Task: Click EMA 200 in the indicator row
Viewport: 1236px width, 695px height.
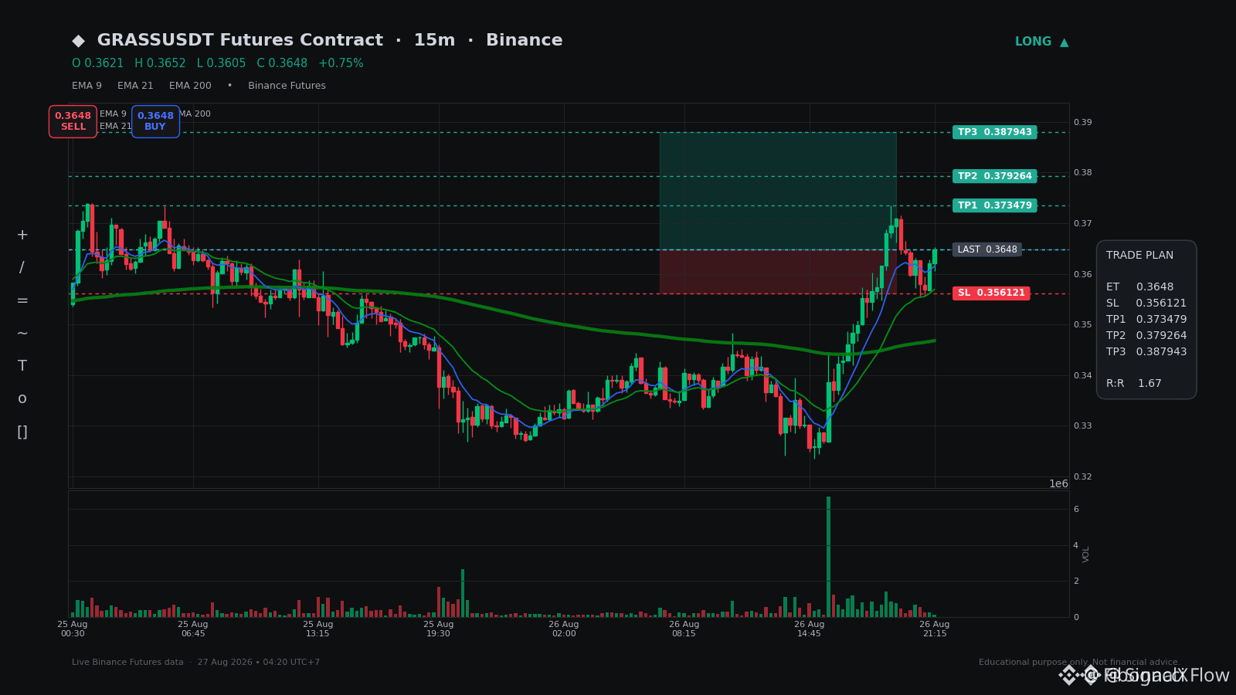Action: pyautogui.click(x=190, y=86)
